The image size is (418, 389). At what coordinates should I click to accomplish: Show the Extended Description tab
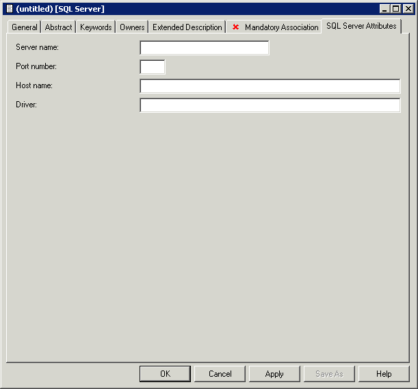(187, 27)
